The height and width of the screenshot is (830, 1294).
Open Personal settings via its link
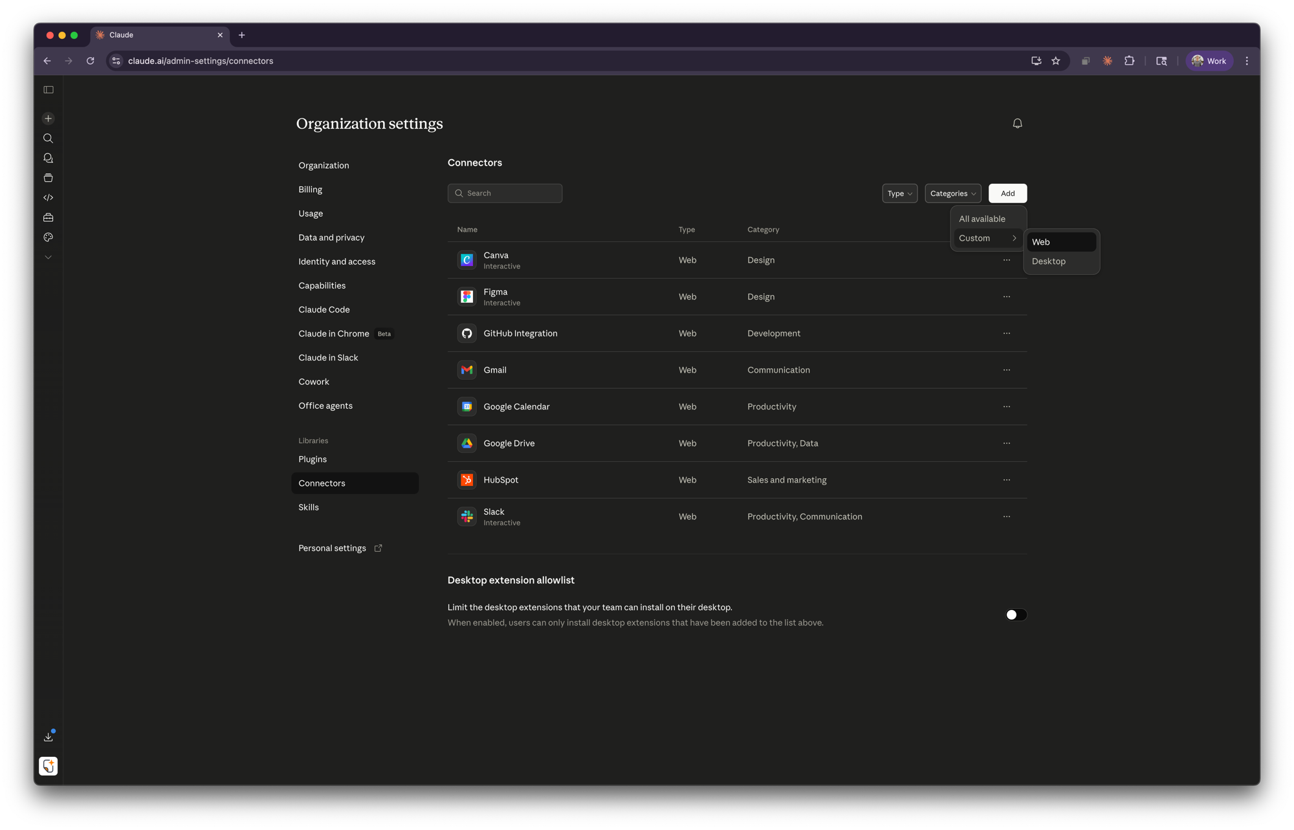[x=332, y=548]
